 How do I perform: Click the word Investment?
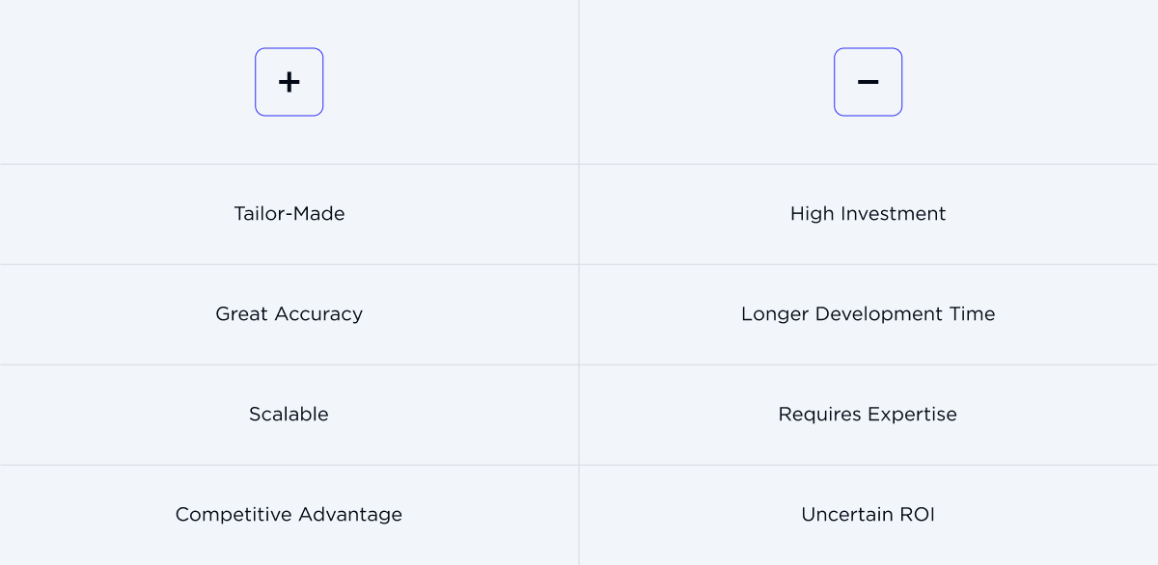pos(895,214)
